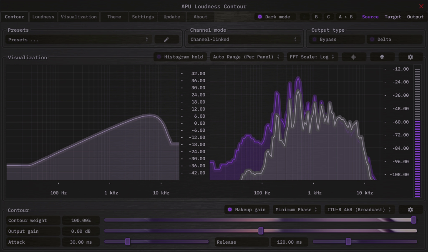Open contour section settings gear
Screen dimensions: 428x252
410,209
